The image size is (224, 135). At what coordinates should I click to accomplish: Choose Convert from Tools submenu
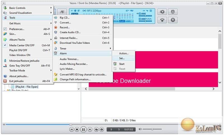[x=83, y=23]
